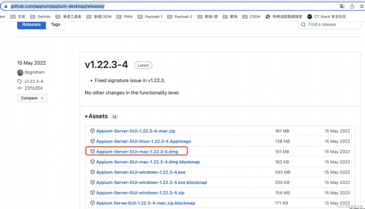The width and height of the screenshot is (365, 209).
Task: Click the lock icon in address bar
Action: click(x=6, y=6)
